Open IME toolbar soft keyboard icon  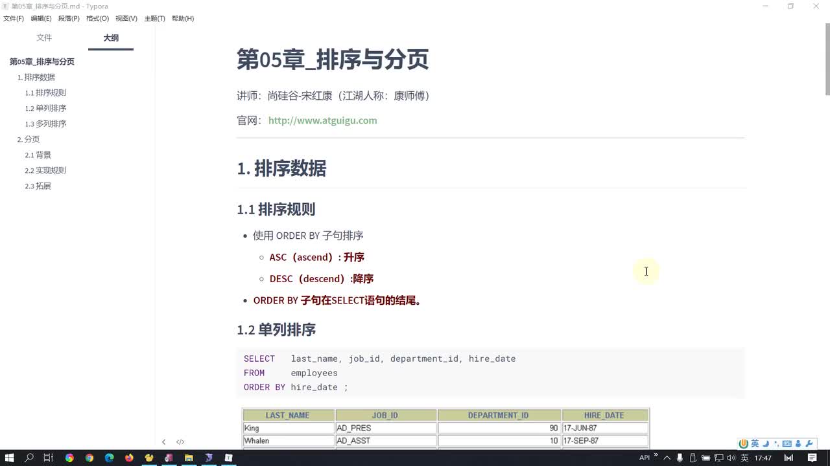tap(787, 444)
